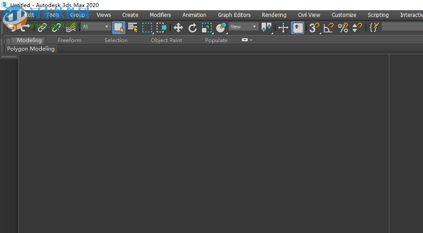This screenshot has height=233, width=423.
Task: Open the Graph Editors menu
Action: (234, 15)
